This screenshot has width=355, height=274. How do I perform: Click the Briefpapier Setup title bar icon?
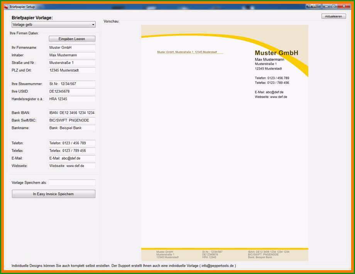(6, 7)
